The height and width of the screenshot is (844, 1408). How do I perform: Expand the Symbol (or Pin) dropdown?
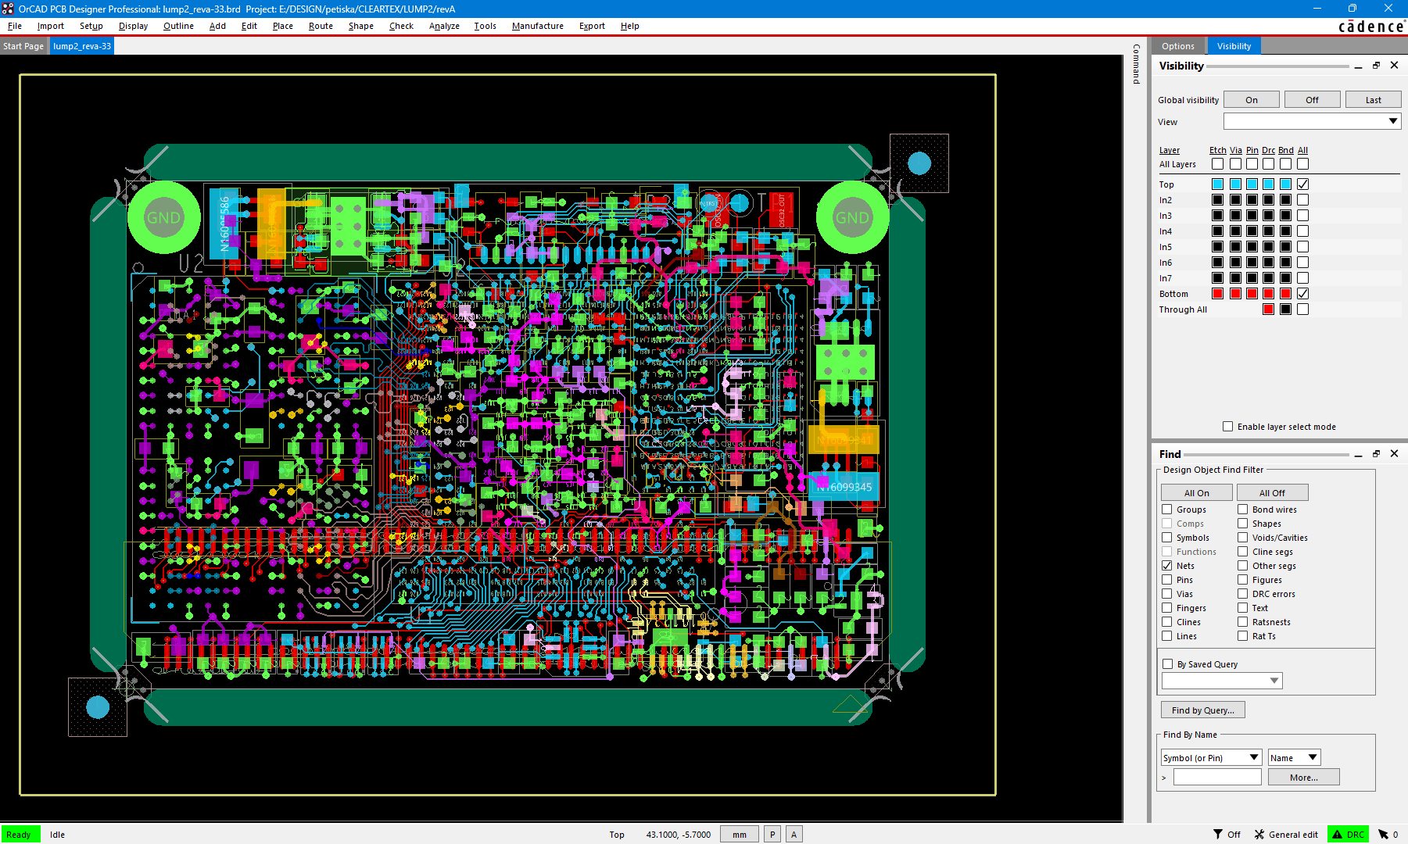tap(1253, 757)
